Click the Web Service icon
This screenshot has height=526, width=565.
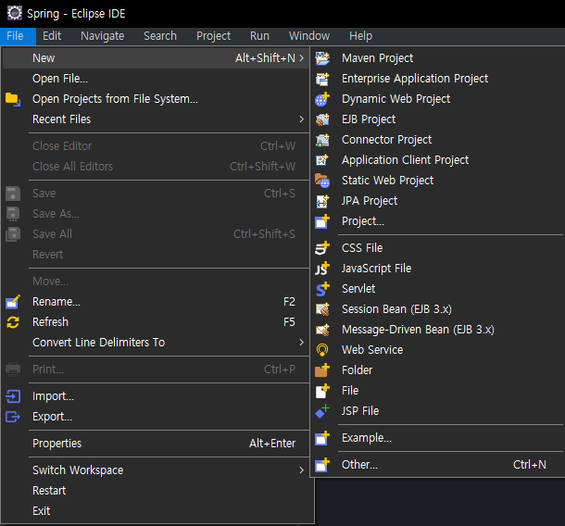[322, 350]
